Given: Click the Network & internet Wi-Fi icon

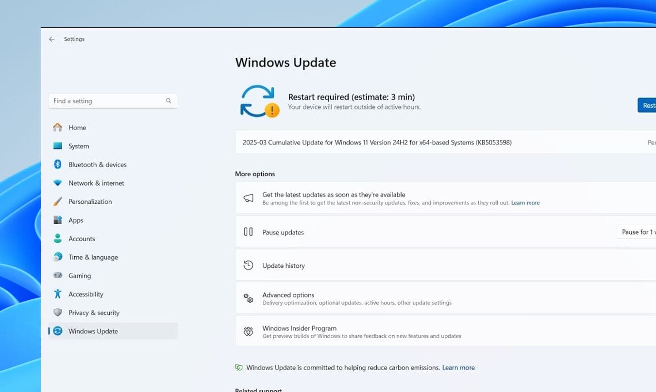Looking at the screenshot, I should click(57, 183).
